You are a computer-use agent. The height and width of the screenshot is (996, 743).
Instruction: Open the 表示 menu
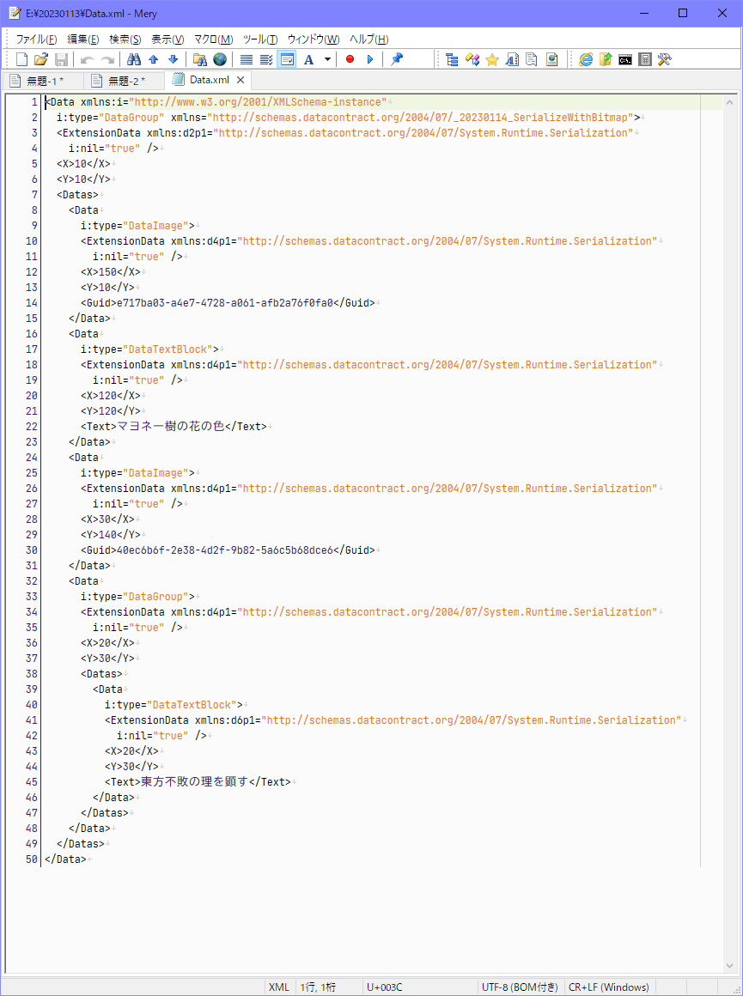(166, 39)
